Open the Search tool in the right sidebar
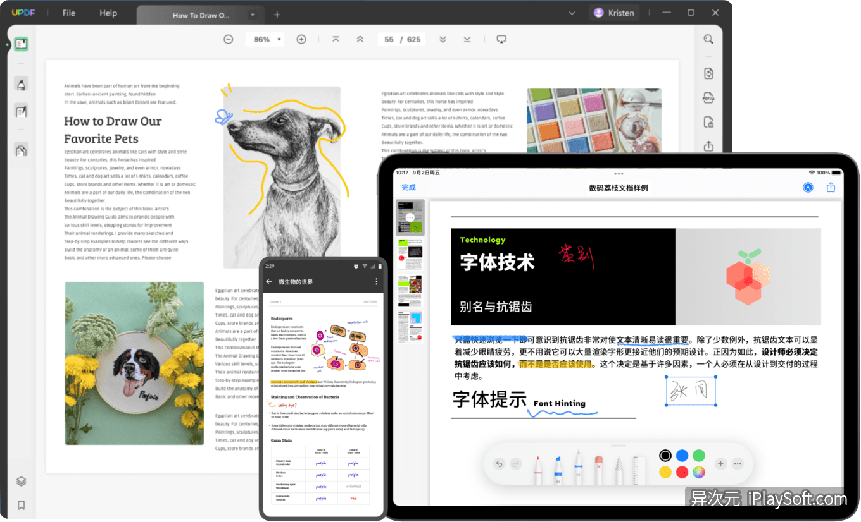 point(708,39)
